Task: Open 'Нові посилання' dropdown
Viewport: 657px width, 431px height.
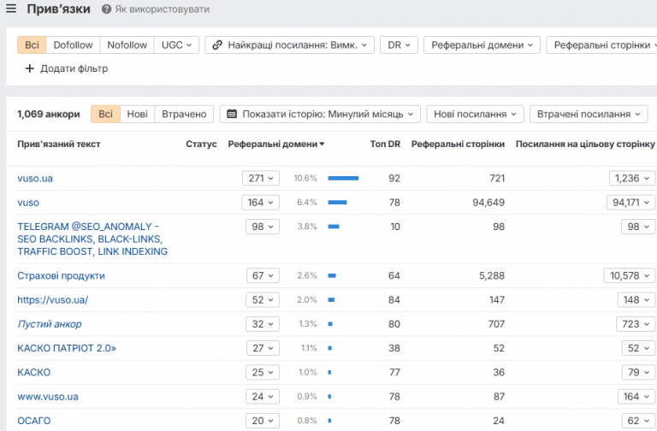Action: (x=475, y=114)
